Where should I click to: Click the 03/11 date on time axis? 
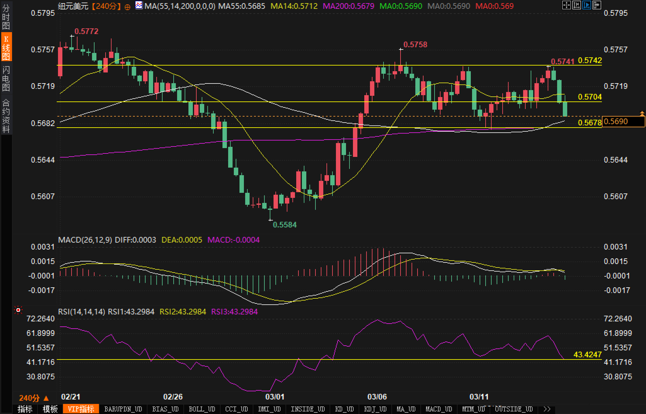479,397
